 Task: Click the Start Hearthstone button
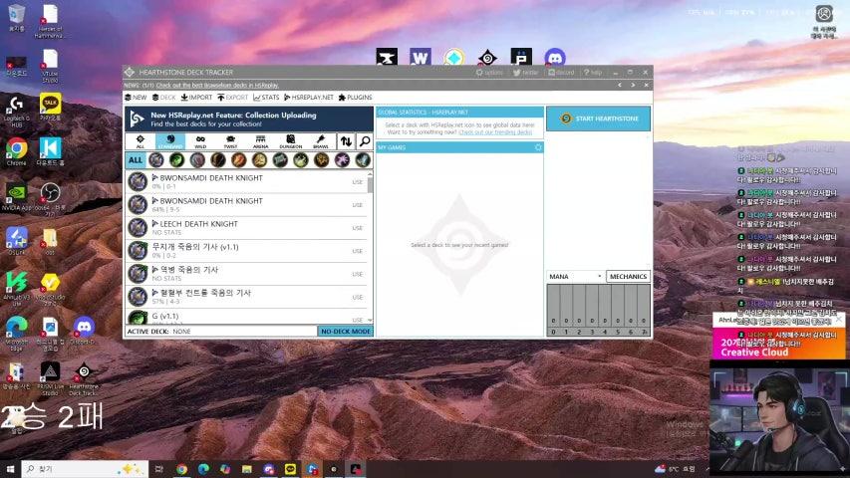(x=598, y=119)
